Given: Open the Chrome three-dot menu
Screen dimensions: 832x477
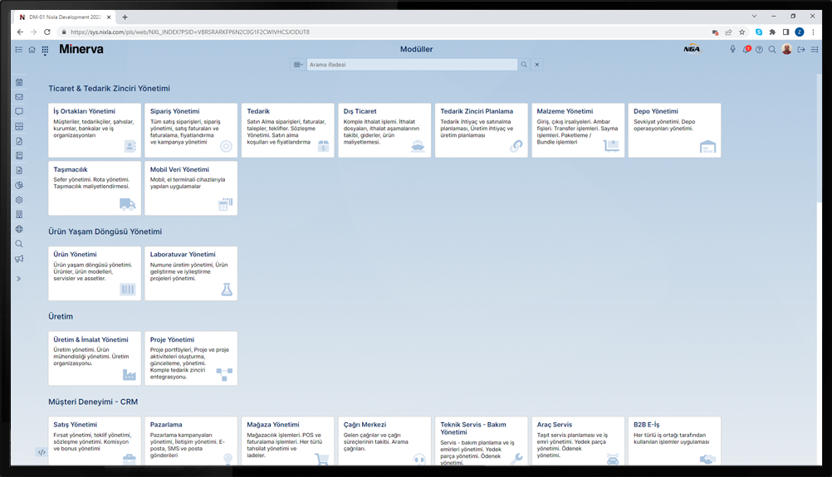Looking at the screenshot, I should [x=814, y=32].
